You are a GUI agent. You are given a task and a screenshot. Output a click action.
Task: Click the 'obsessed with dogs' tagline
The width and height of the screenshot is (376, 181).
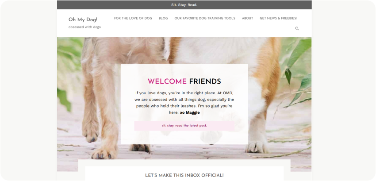click(x=84, y=27)
